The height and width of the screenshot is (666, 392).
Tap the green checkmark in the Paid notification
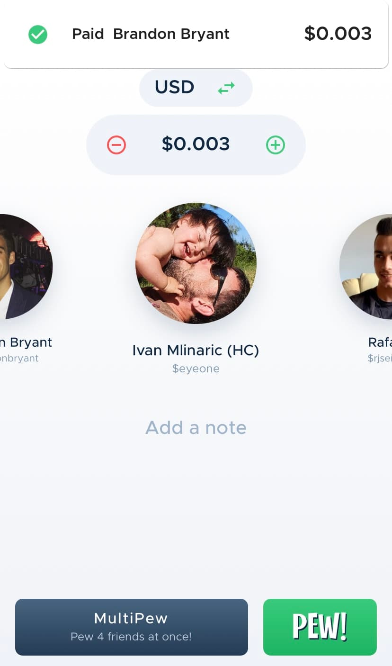[x=38, y=34]
